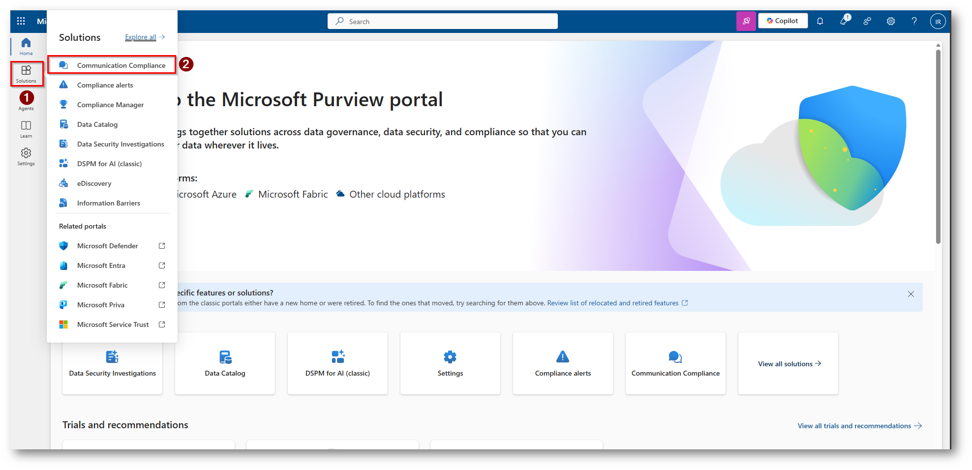The image size is (972, 470).
Task: Click the "Other cloud platforms" text
Action: [397, 195]
